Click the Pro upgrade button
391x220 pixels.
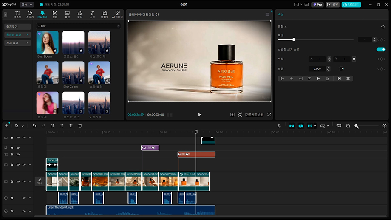coord(317,5)
